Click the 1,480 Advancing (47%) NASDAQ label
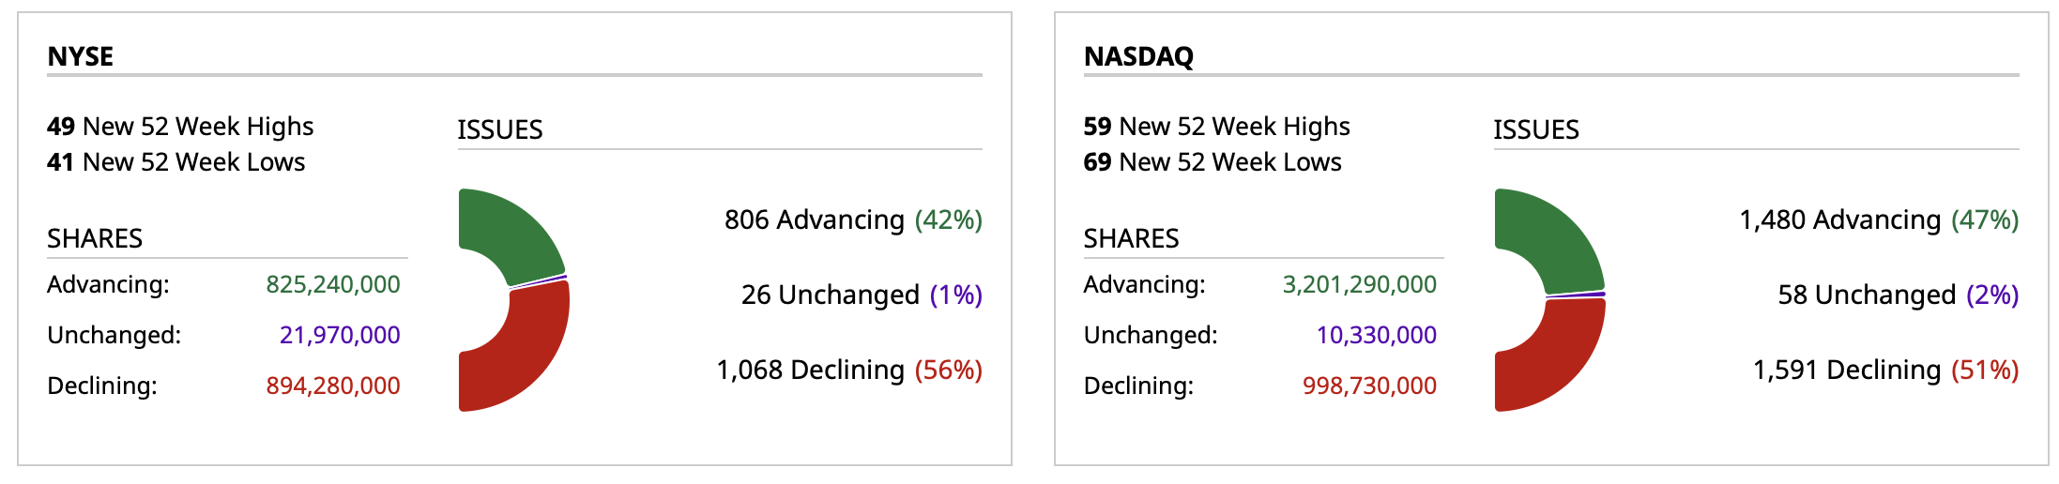 pyautogui.click(x=1879, y=219)
